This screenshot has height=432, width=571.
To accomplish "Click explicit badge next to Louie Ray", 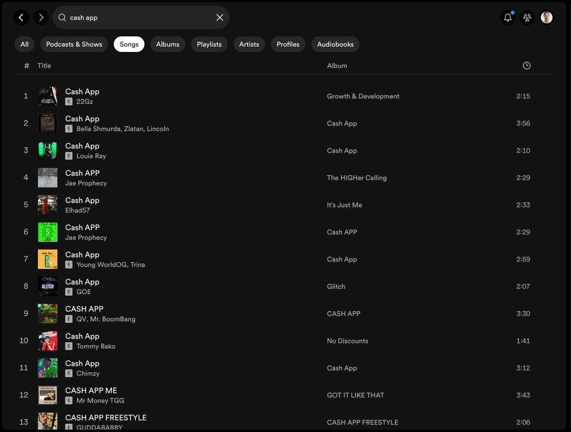I will pos(69,156).
